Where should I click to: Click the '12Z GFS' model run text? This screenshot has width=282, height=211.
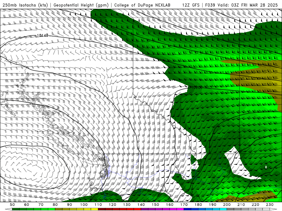point(191,5)
